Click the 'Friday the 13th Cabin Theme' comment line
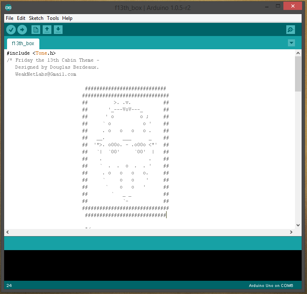 coord(53,60)
